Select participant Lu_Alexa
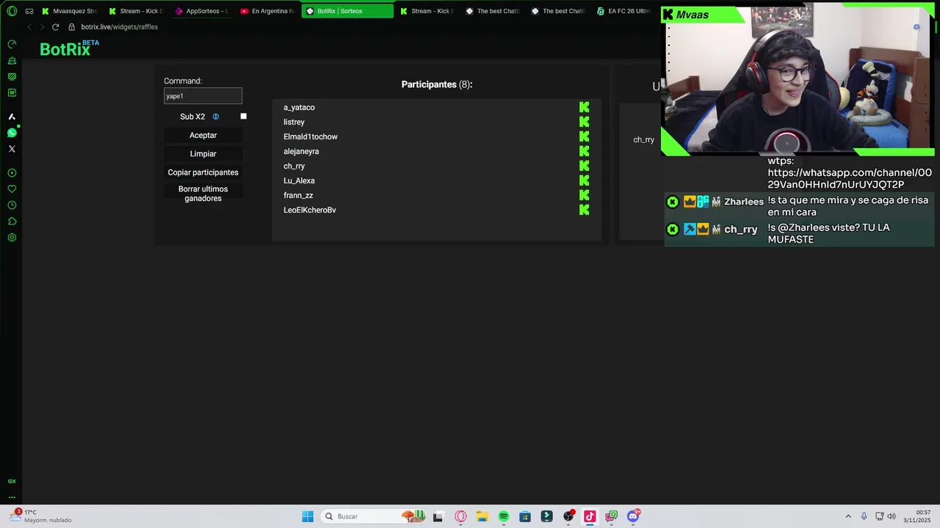940x528 pixels. point(299,181)
